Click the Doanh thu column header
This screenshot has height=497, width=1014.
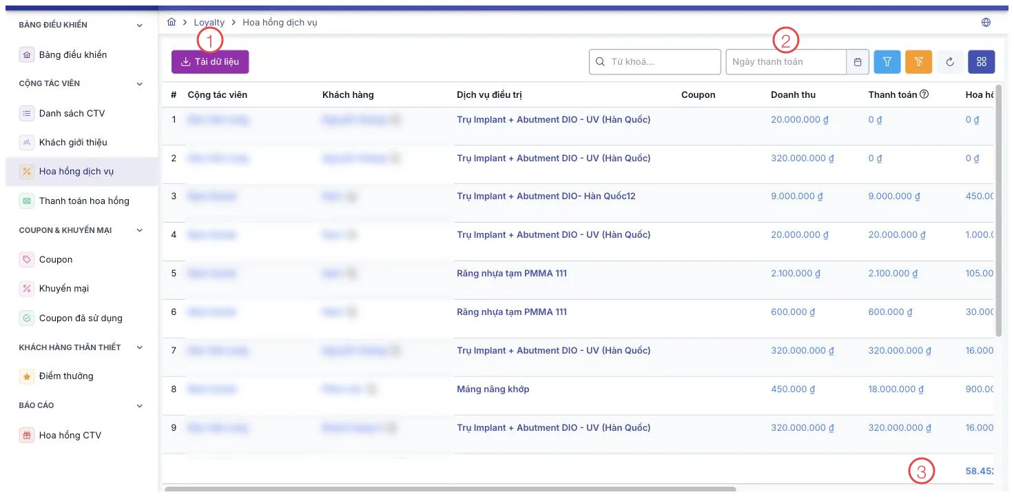point(794,94)
